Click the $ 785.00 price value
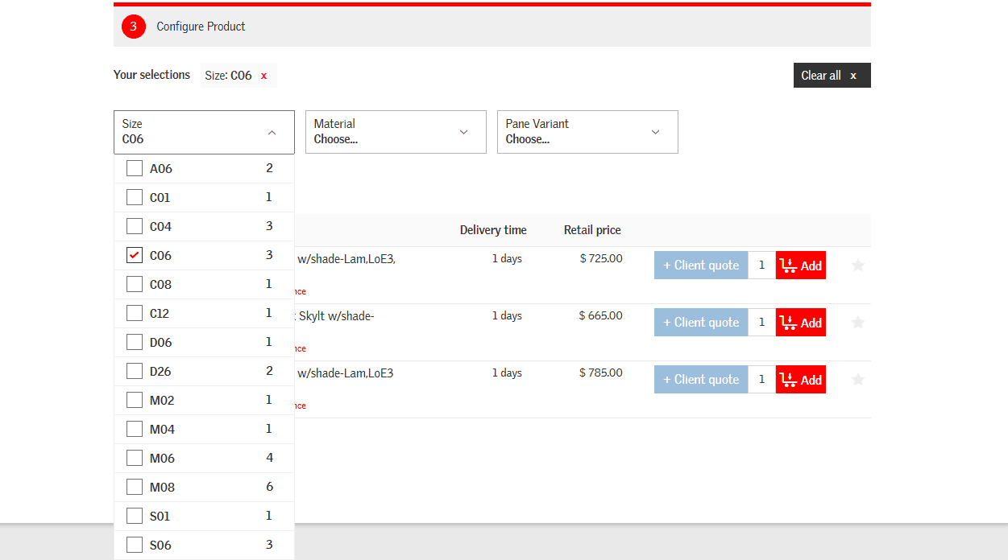 pyautogui.click(x=601, y=373)
